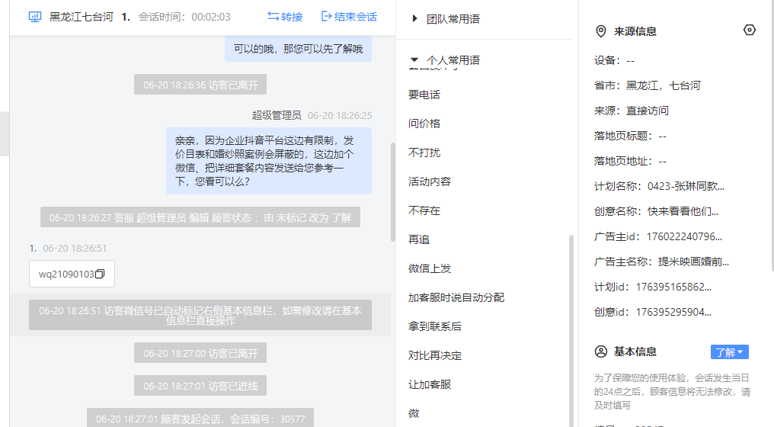
Task: Click the 计划id value 176395165862...
Action: 673,287
